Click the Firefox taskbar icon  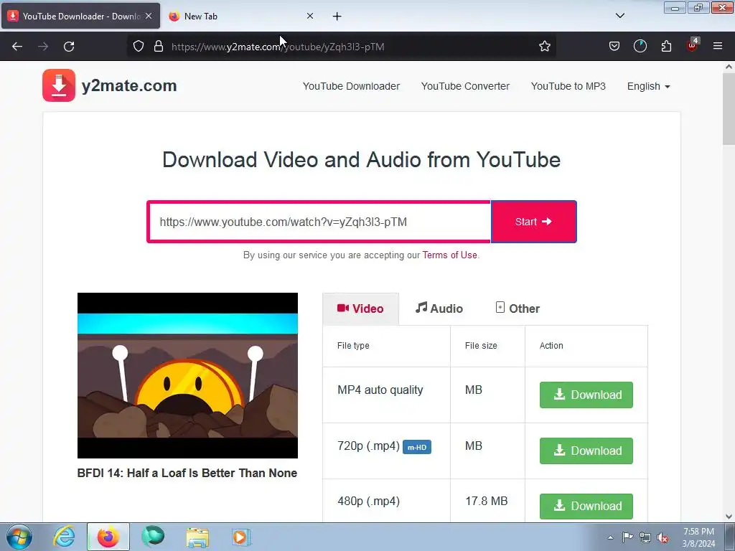click(108, 537)
